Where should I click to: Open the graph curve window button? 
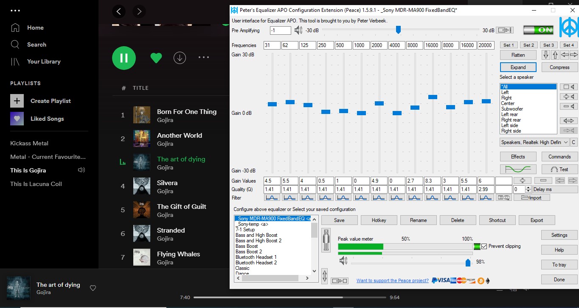[x=518, y=169]
